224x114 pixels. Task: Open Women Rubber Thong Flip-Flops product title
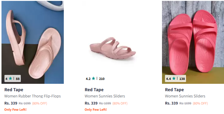click(33, 96)
